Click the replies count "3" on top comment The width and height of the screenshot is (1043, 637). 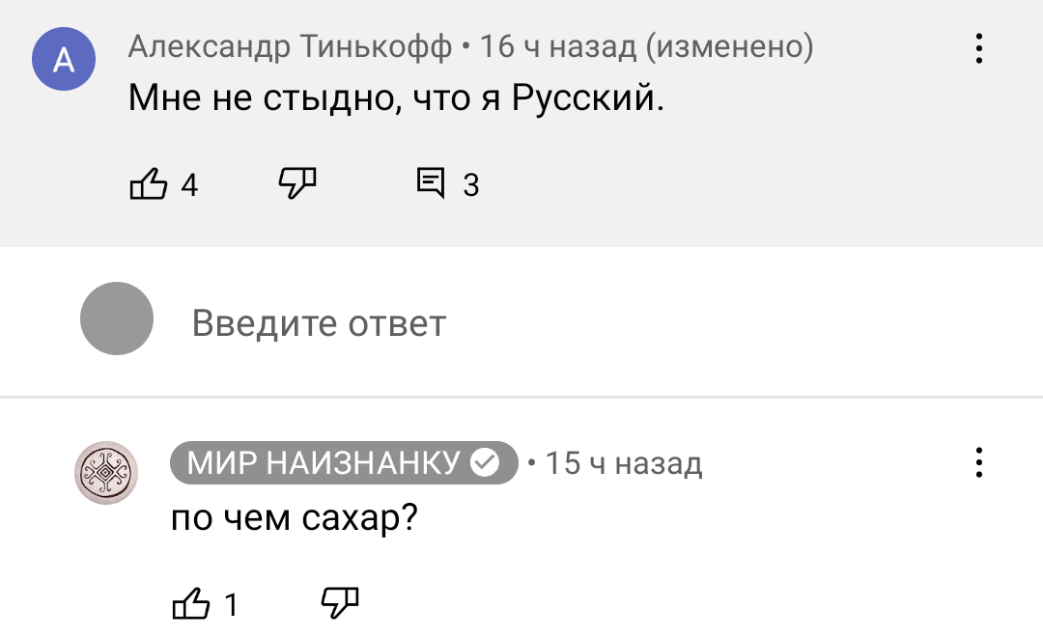pyautogui.click(x=471, y=183)
